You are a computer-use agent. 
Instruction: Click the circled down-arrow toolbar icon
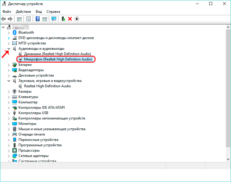coord(77,19)
